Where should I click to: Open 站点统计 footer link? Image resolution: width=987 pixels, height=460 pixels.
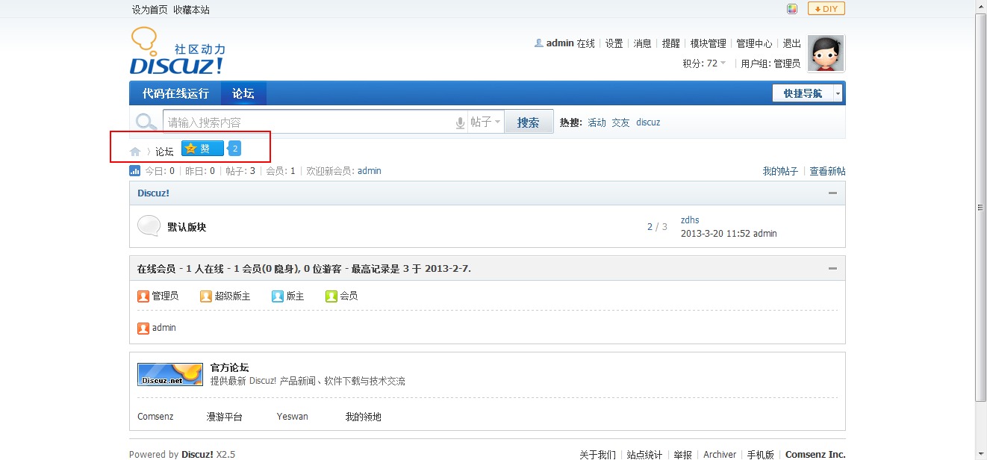(644, 454)
